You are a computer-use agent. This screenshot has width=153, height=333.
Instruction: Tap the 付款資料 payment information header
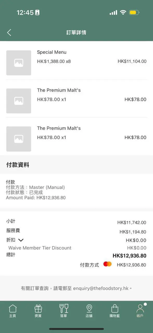click(17, 165)
